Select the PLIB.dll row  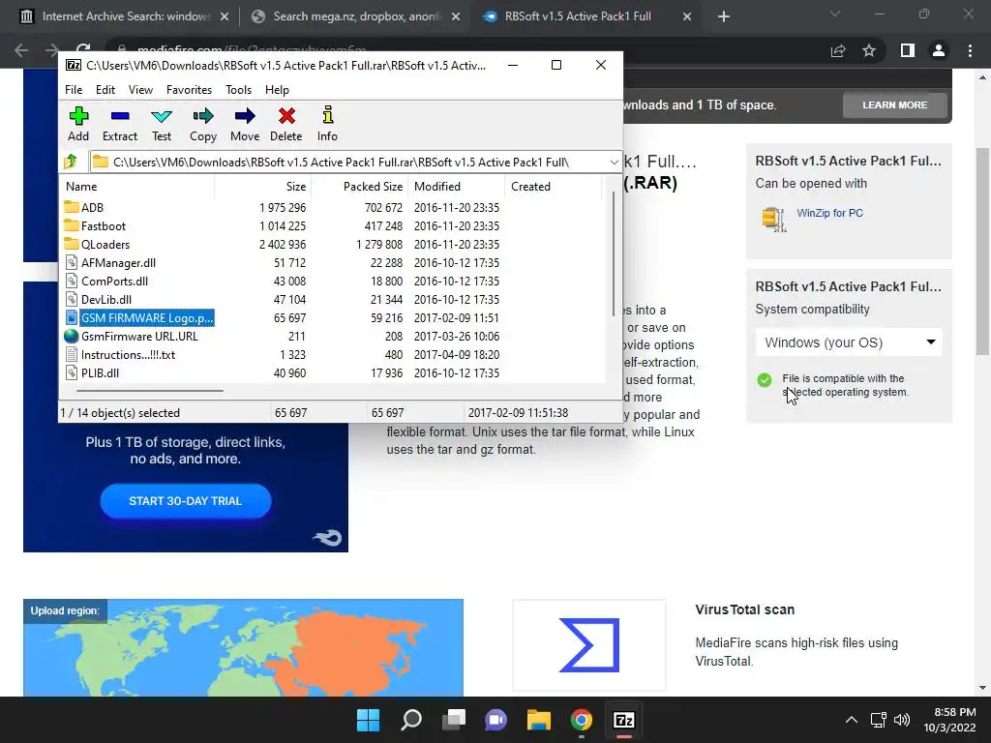tap(332, 372)
